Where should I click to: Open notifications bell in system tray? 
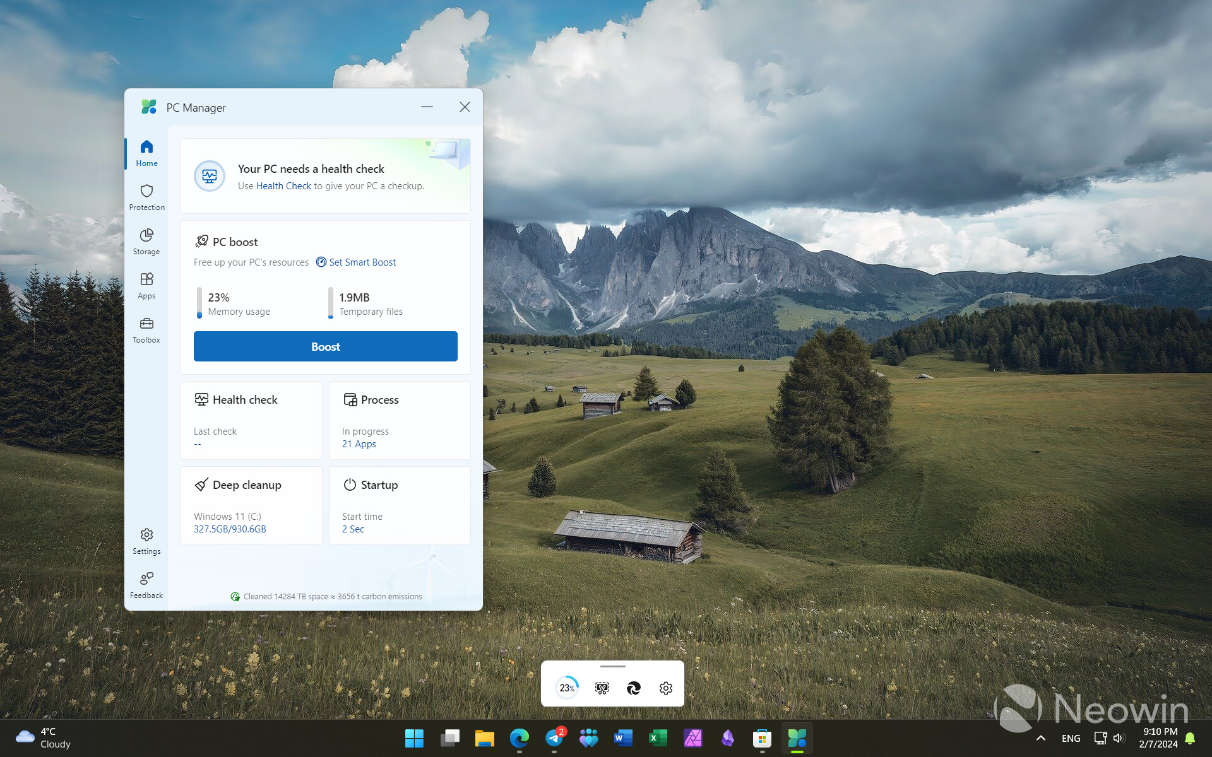(1190, 738)
